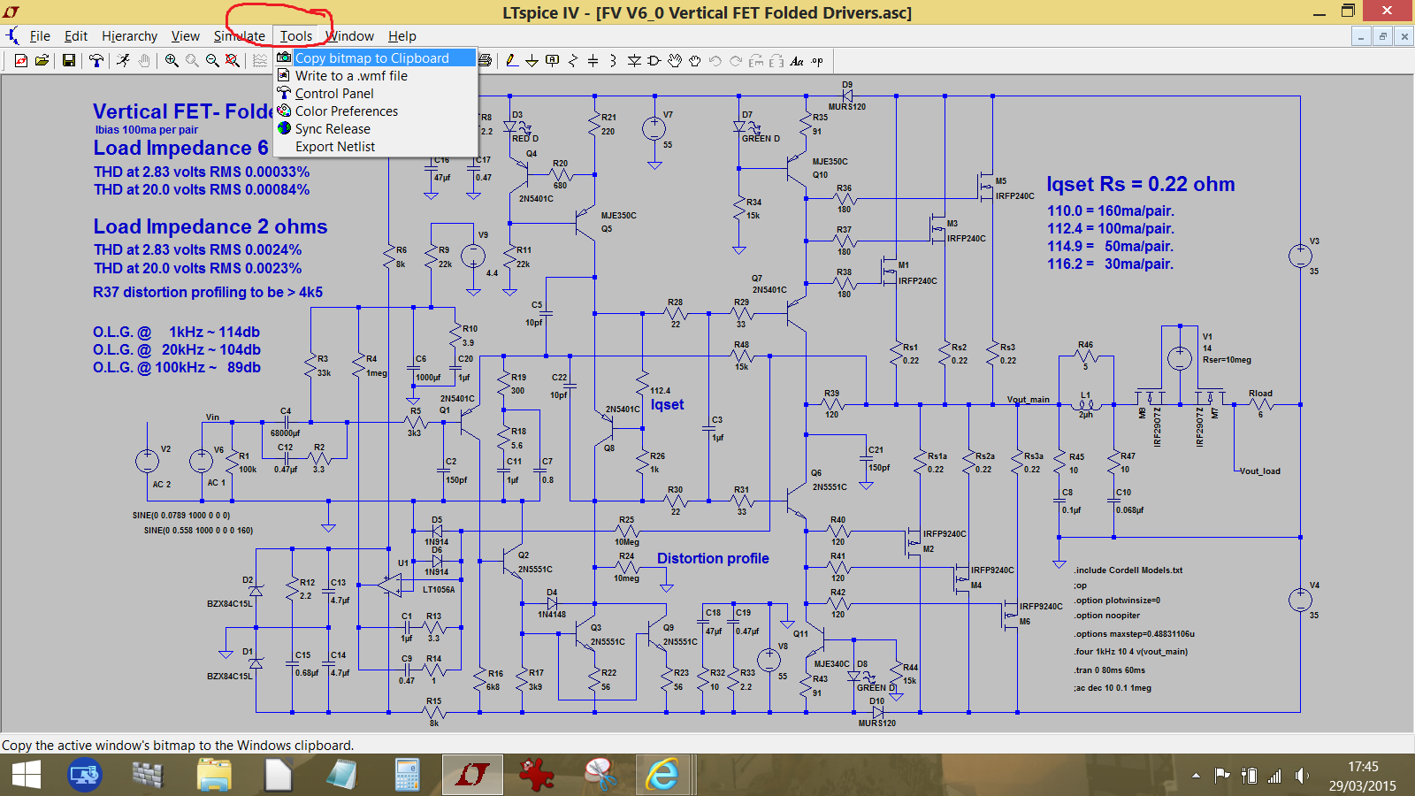Select the Label Net tool icon
Image resolution: width=1415 pixels, height=796 pixels.
click(x=552, y=60)
